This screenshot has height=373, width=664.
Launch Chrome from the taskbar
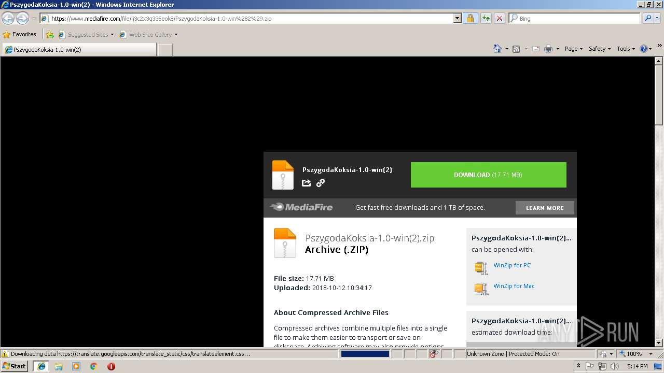pyautogui.click(x=94, y=366)
